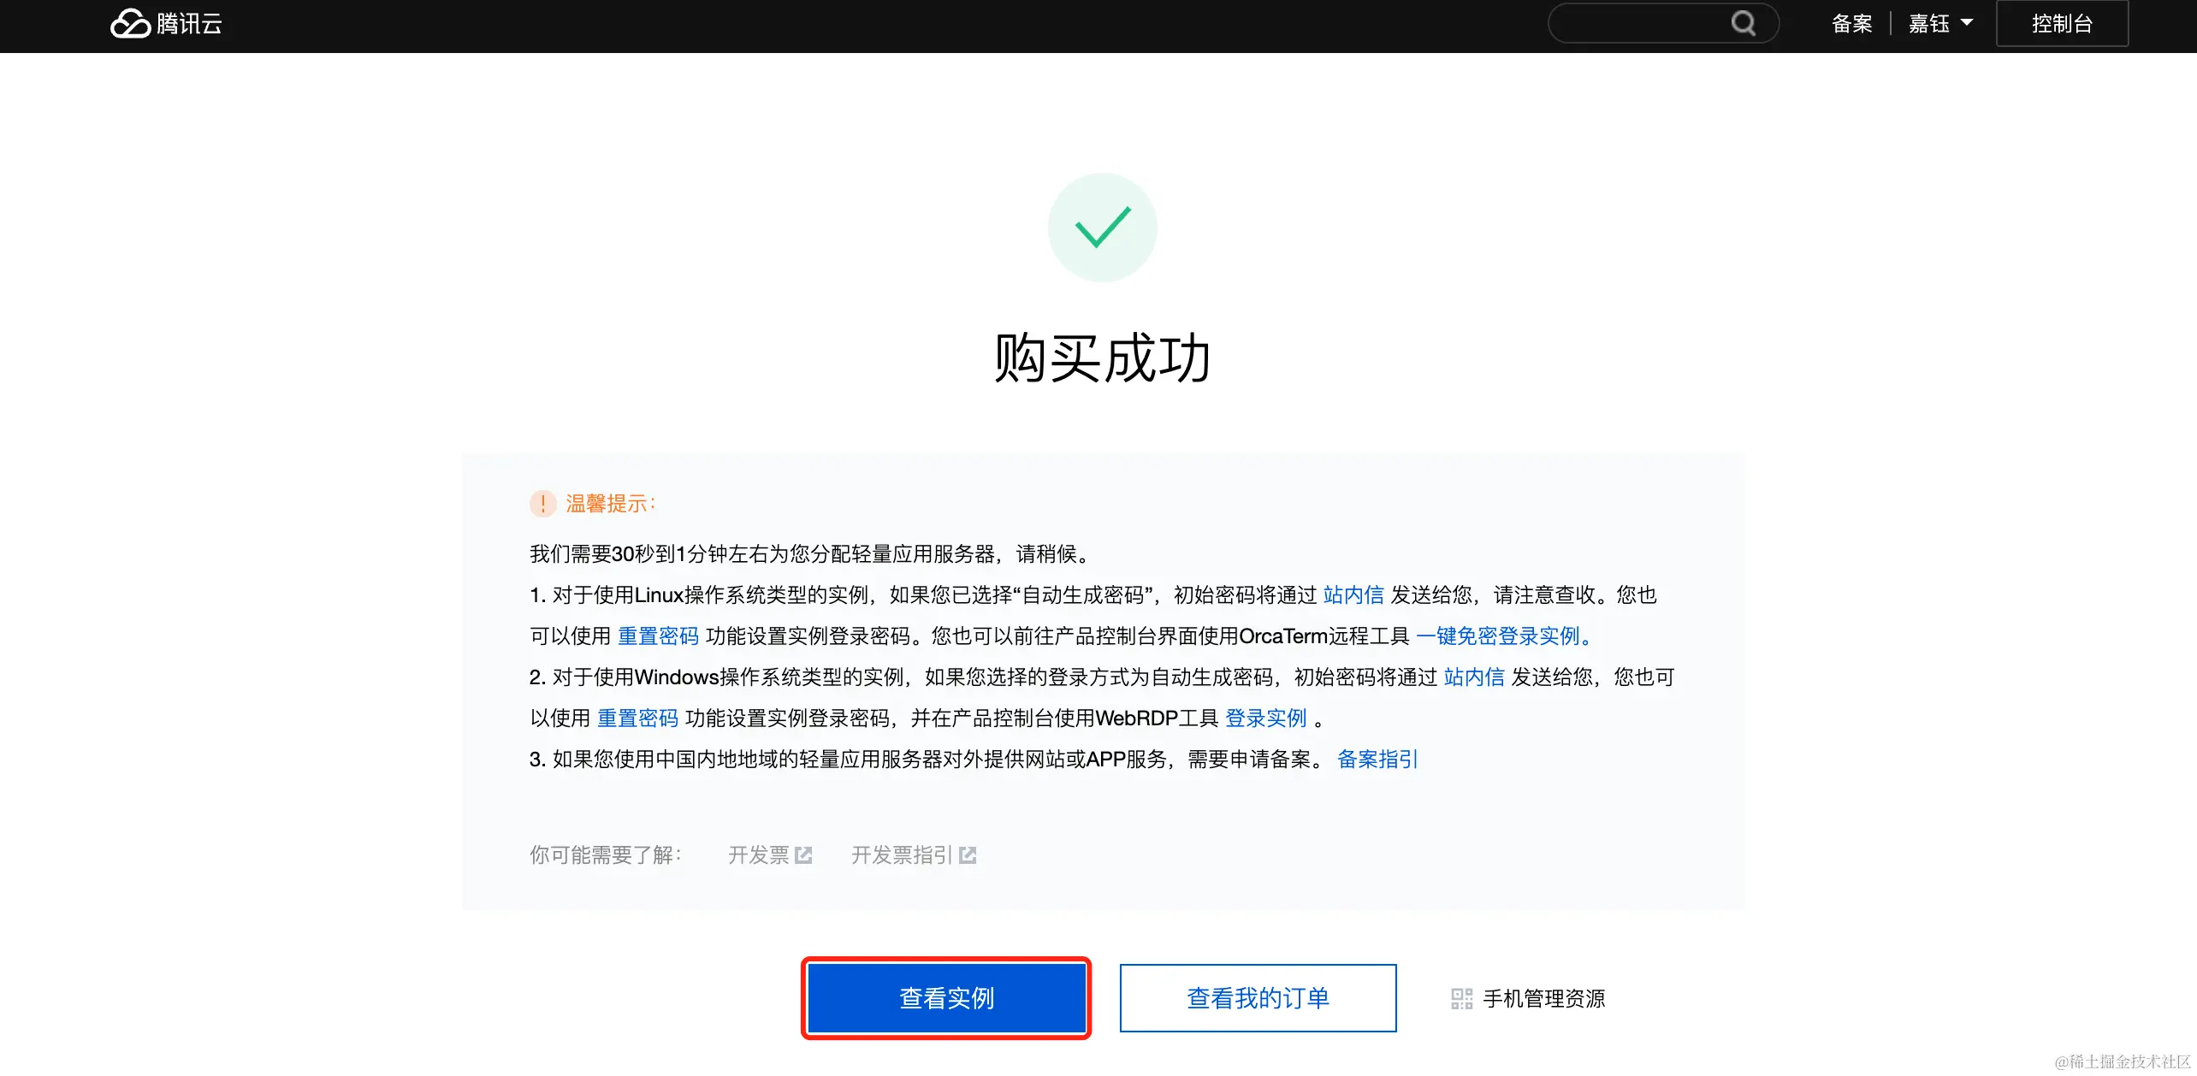Open the 控制台 menu item
The height and width of the screenshot is (1076, 2197).
tap(2062, 23)
